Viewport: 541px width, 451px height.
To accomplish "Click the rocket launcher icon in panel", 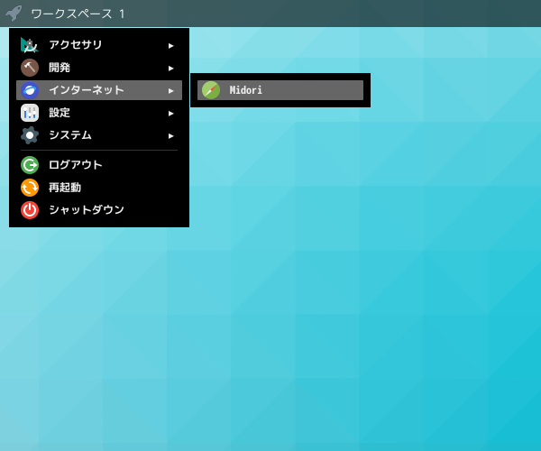I will 14,14.
